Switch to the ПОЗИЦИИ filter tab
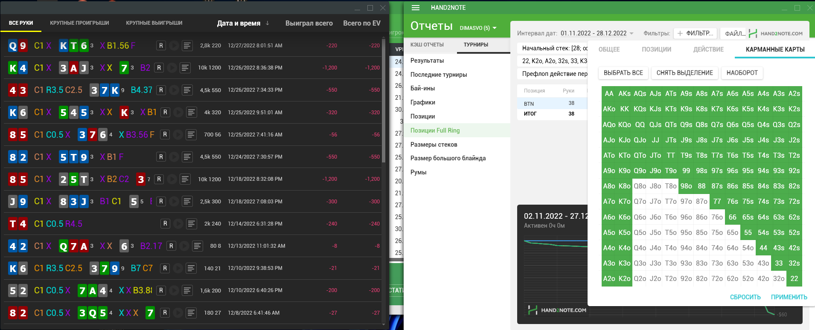 pyautogui.click(x=656, y=49)
